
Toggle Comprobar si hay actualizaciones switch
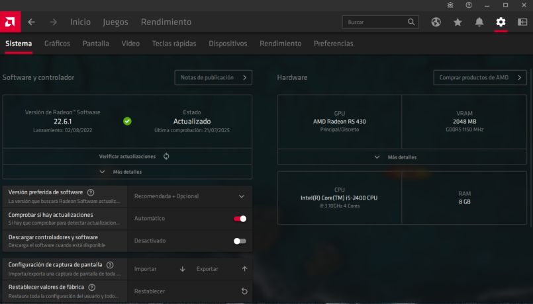pos(240,219)
